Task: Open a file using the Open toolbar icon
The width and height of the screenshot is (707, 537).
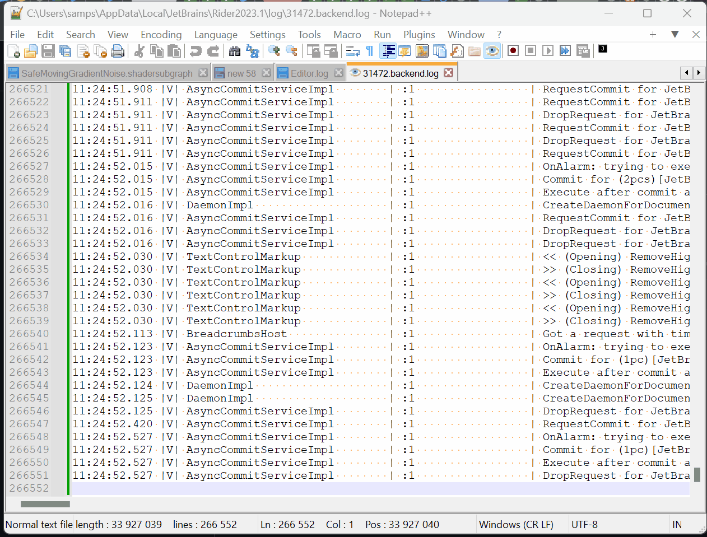Action: 31,50
